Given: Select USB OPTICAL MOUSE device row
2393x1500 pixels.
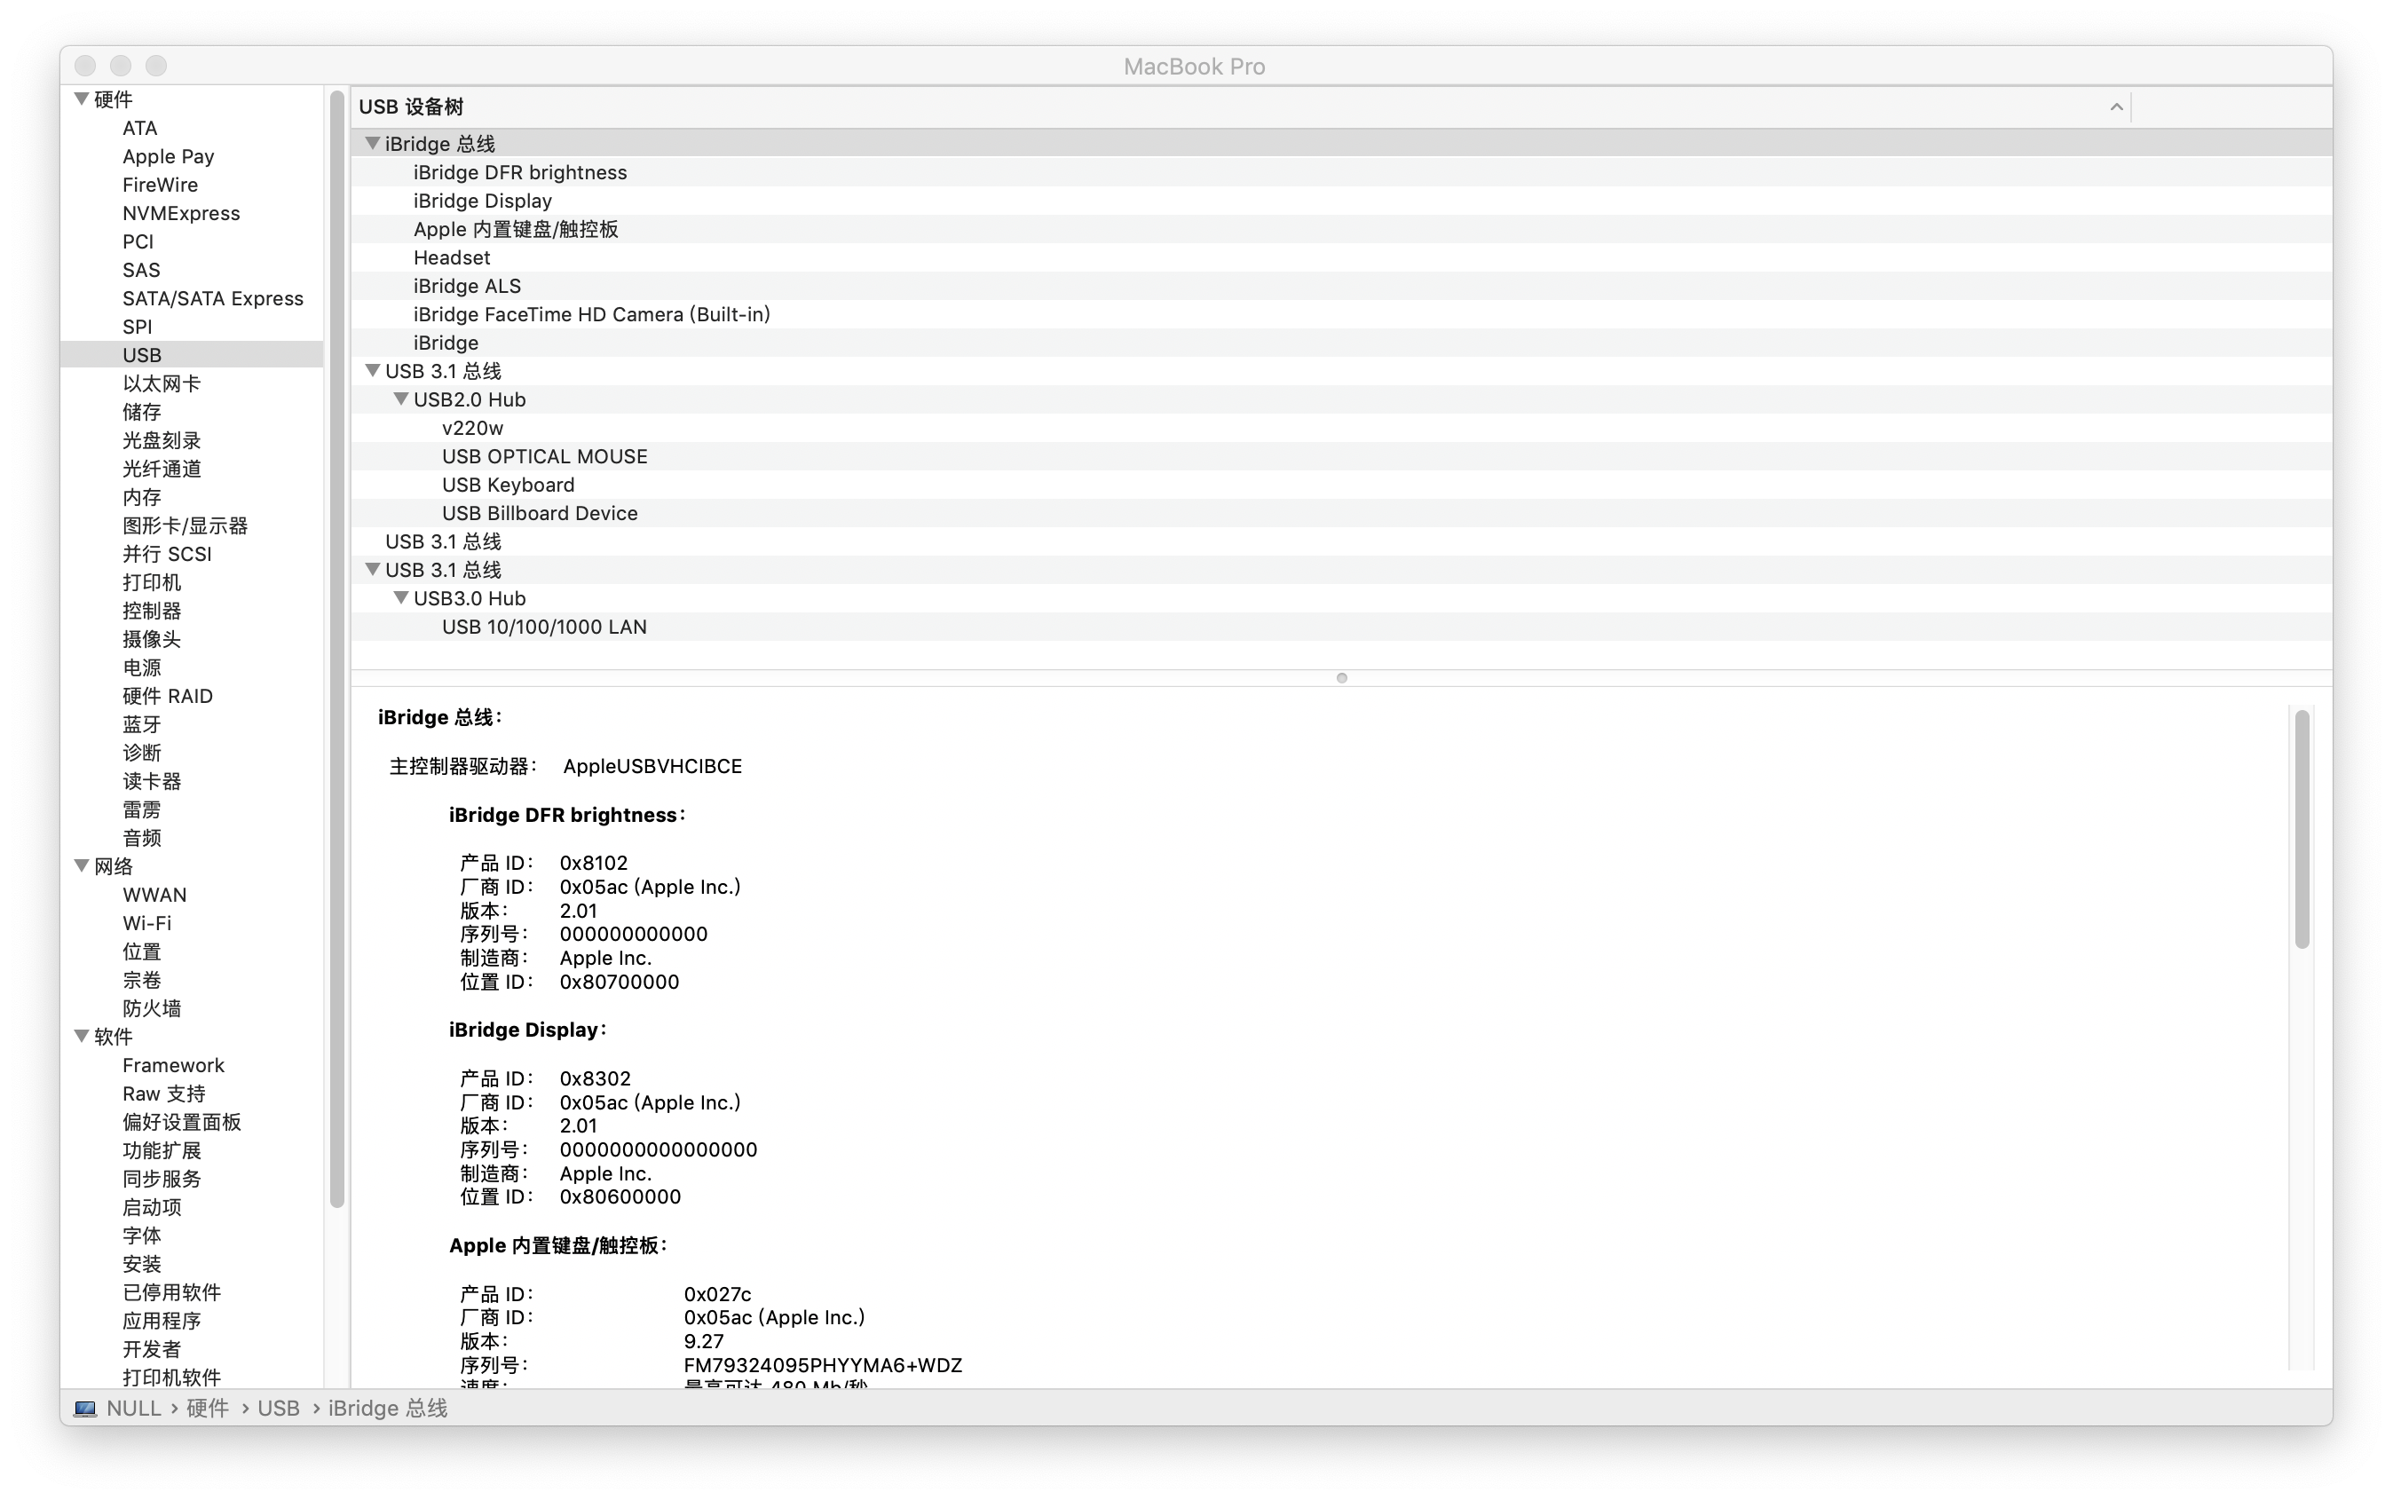Looking at the screenshot, I should pos(544,456).
